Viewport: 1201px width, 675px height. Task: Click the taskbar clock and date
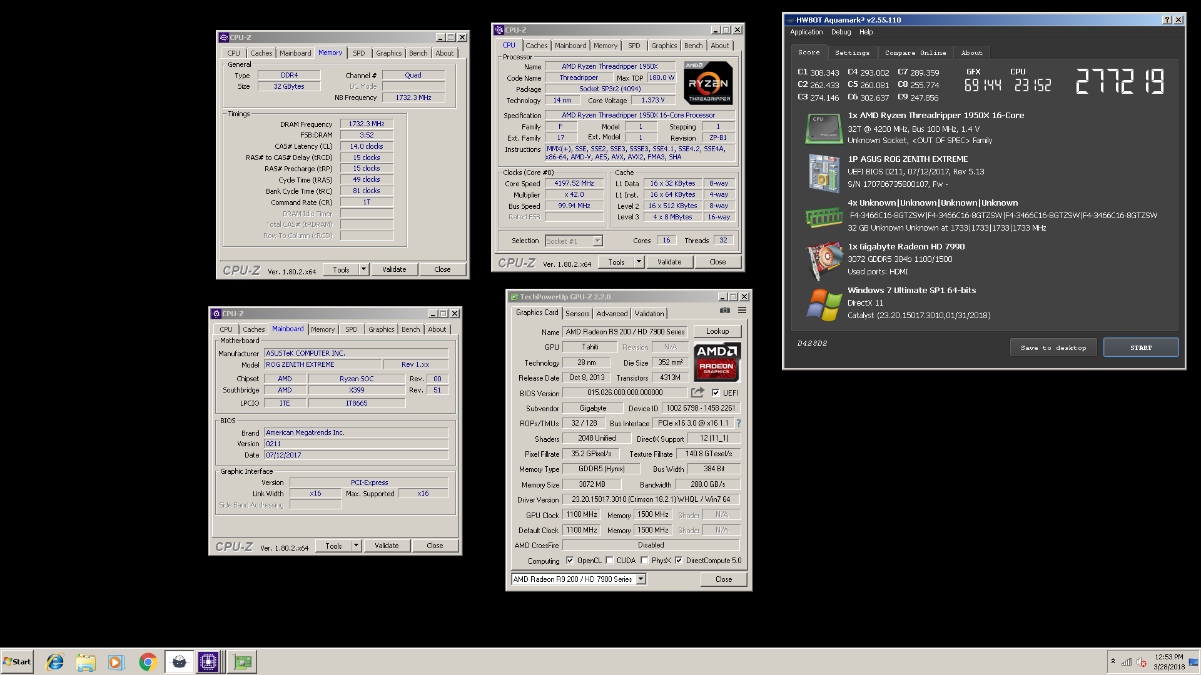pyautogui.click(x=1169, y=662)
